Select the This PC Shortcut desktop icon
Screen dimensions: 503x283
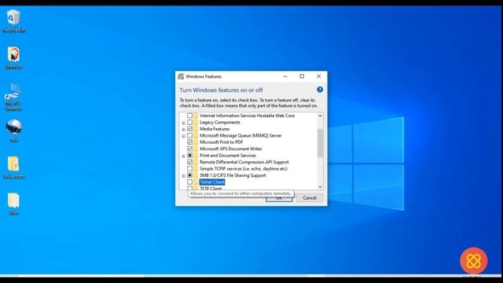pos(13,96)
